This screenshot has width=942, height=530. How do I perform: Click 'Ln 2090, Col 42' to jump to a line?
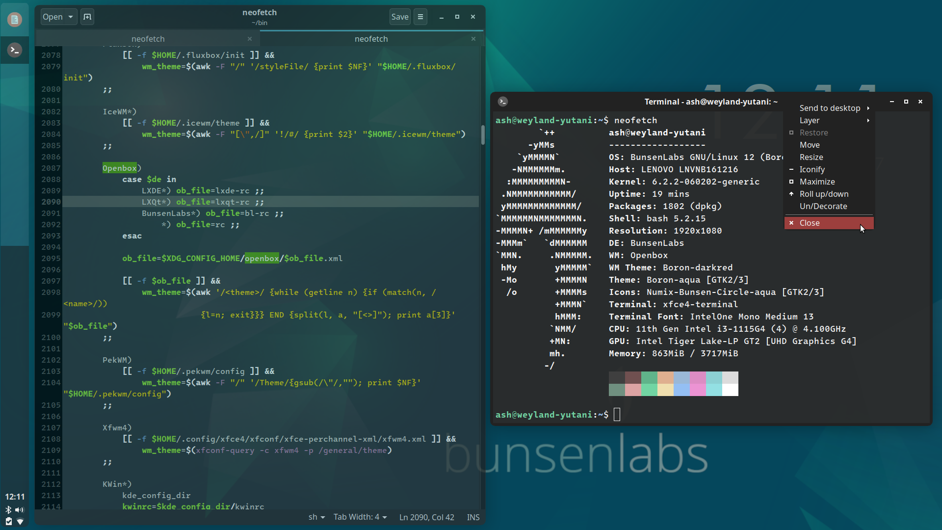426,517
